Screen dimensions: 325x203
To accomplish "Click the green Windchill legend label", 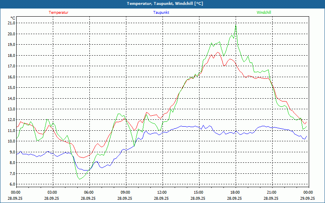I will pos(264,13).
